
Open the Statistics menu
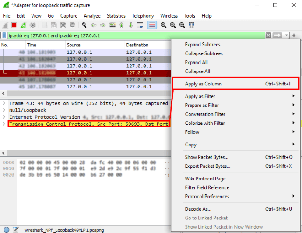(x=116, y=16)
